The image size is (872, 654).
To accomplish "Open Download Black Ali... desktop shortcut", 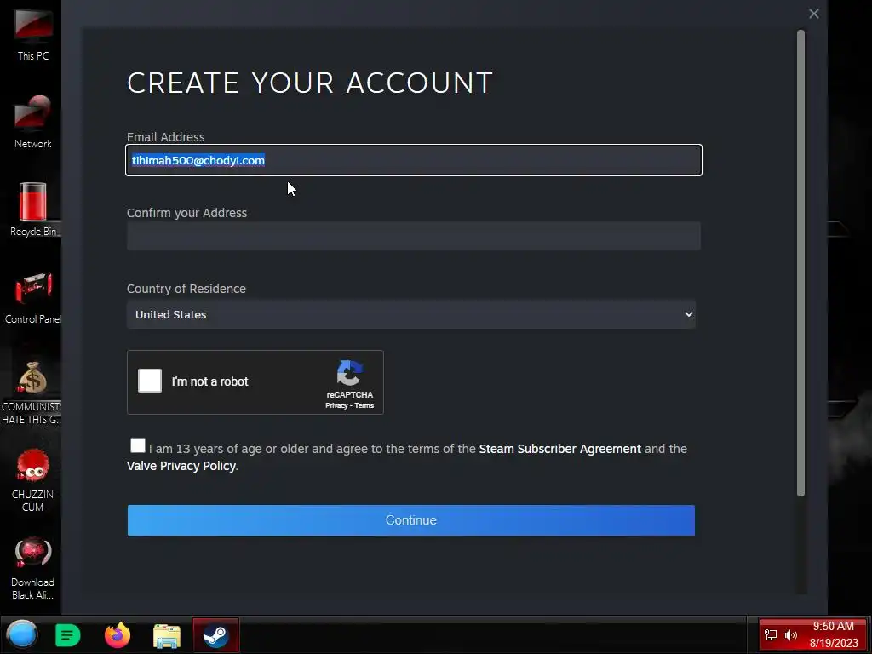I will coord(32,568).
